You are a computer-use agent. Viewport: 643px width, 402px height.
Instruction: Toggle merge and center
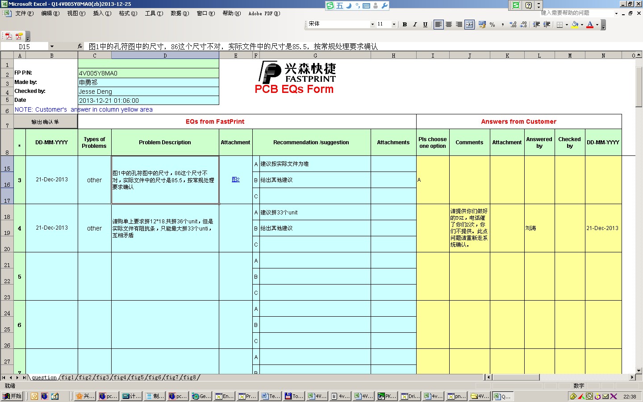click(469, 25)
